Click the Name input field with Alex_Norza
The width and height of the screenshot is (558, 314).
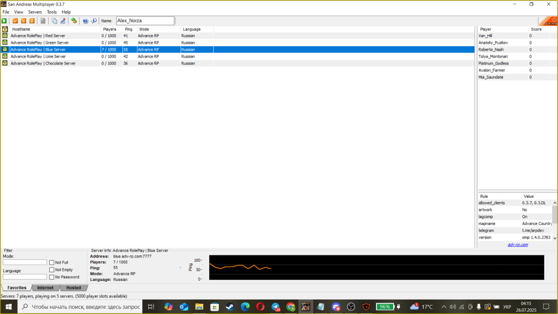click(x=145, y=20)
